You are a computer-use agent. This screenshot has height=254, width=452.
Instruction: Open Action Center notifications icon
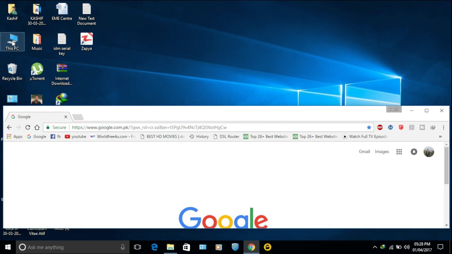(x=440, y=247)
